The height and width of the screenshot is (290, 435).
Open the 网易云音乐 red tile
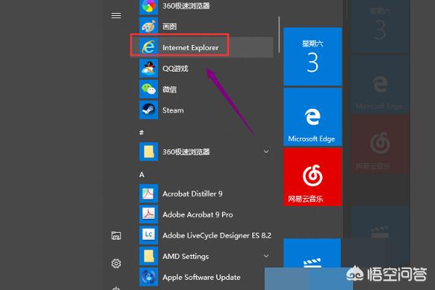[312, 177]
